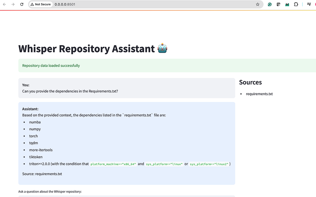
Task: Click the 'Assistant:' label
Action: point(30,109)
